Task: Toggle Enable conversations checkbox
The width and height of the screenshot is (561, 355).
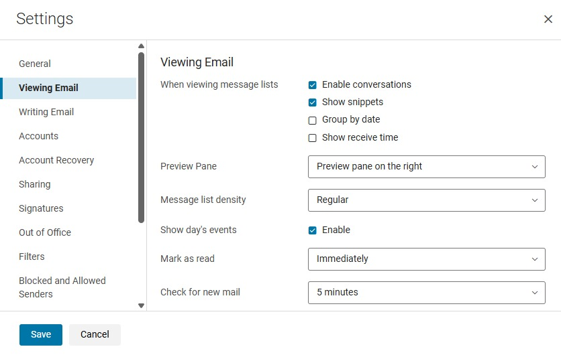Action: click(x=313, y=85)
